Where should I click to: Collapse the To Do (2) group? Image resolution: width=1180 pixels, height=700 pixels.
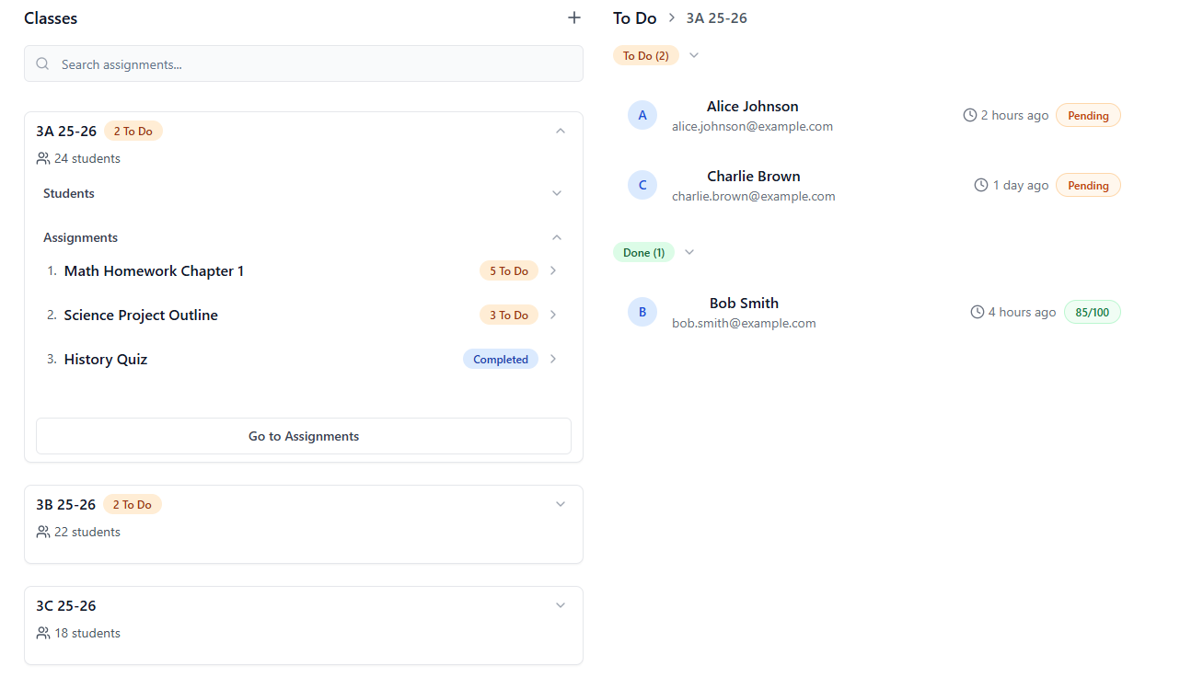click(x=693, y=55)
